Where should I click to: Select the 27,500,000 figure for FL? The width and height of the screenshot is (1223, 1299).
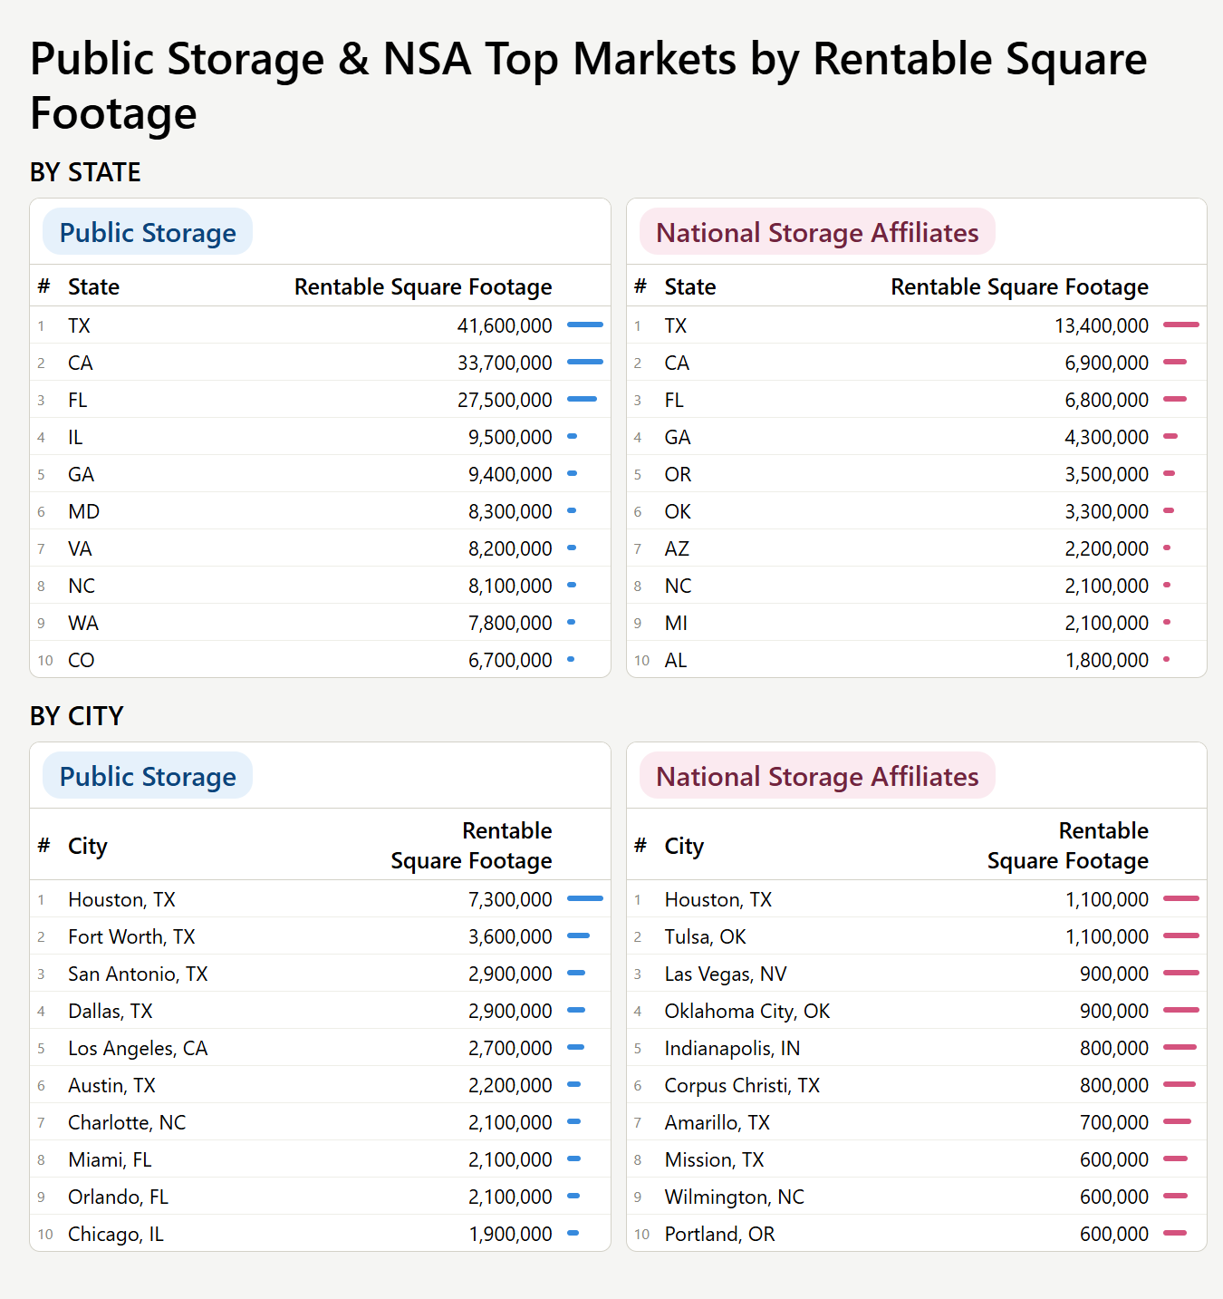pos(505,400)
